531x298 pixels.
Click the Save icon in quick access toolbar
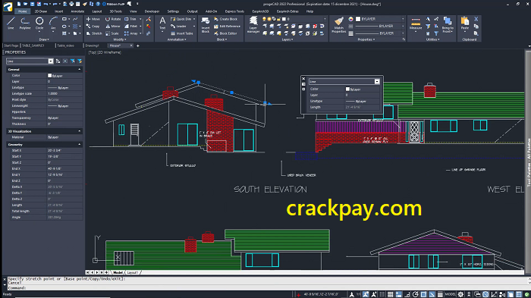[32, 4]
